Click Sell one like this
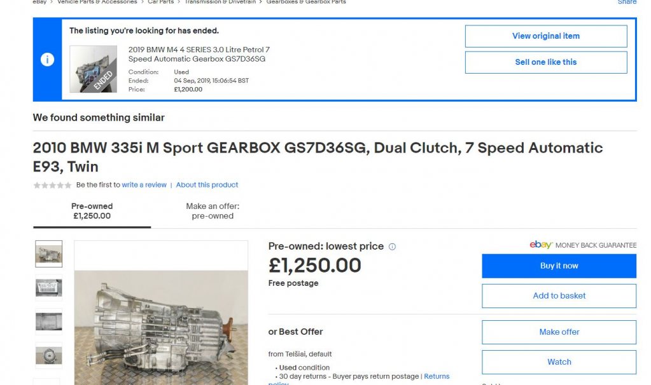 pyautogui.click(x=545, y=62)
